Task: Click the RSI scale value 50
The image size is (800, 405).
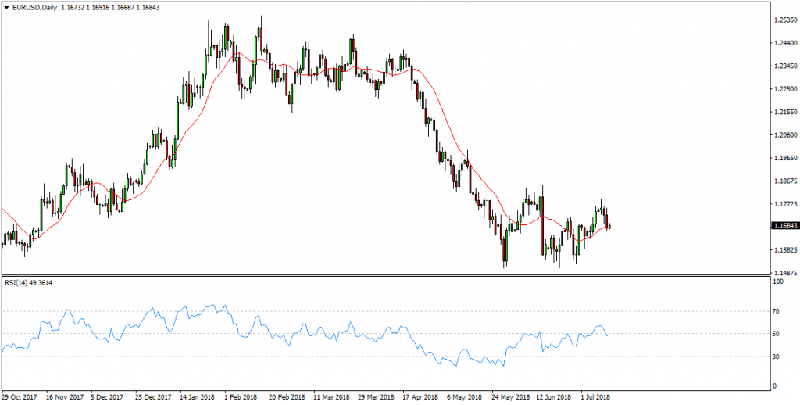Action: coord(777,334)
